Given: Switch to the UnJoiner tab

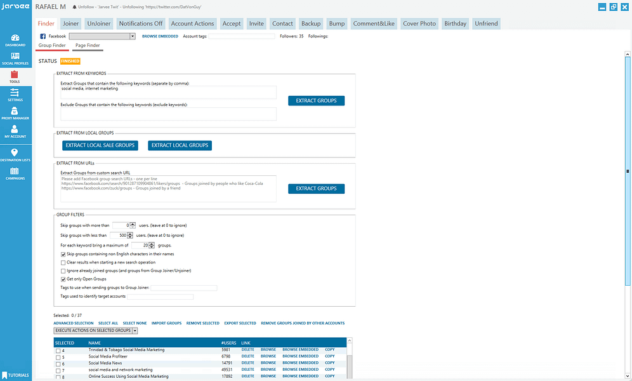Looking at the screenshot, I should coord(99,23).
